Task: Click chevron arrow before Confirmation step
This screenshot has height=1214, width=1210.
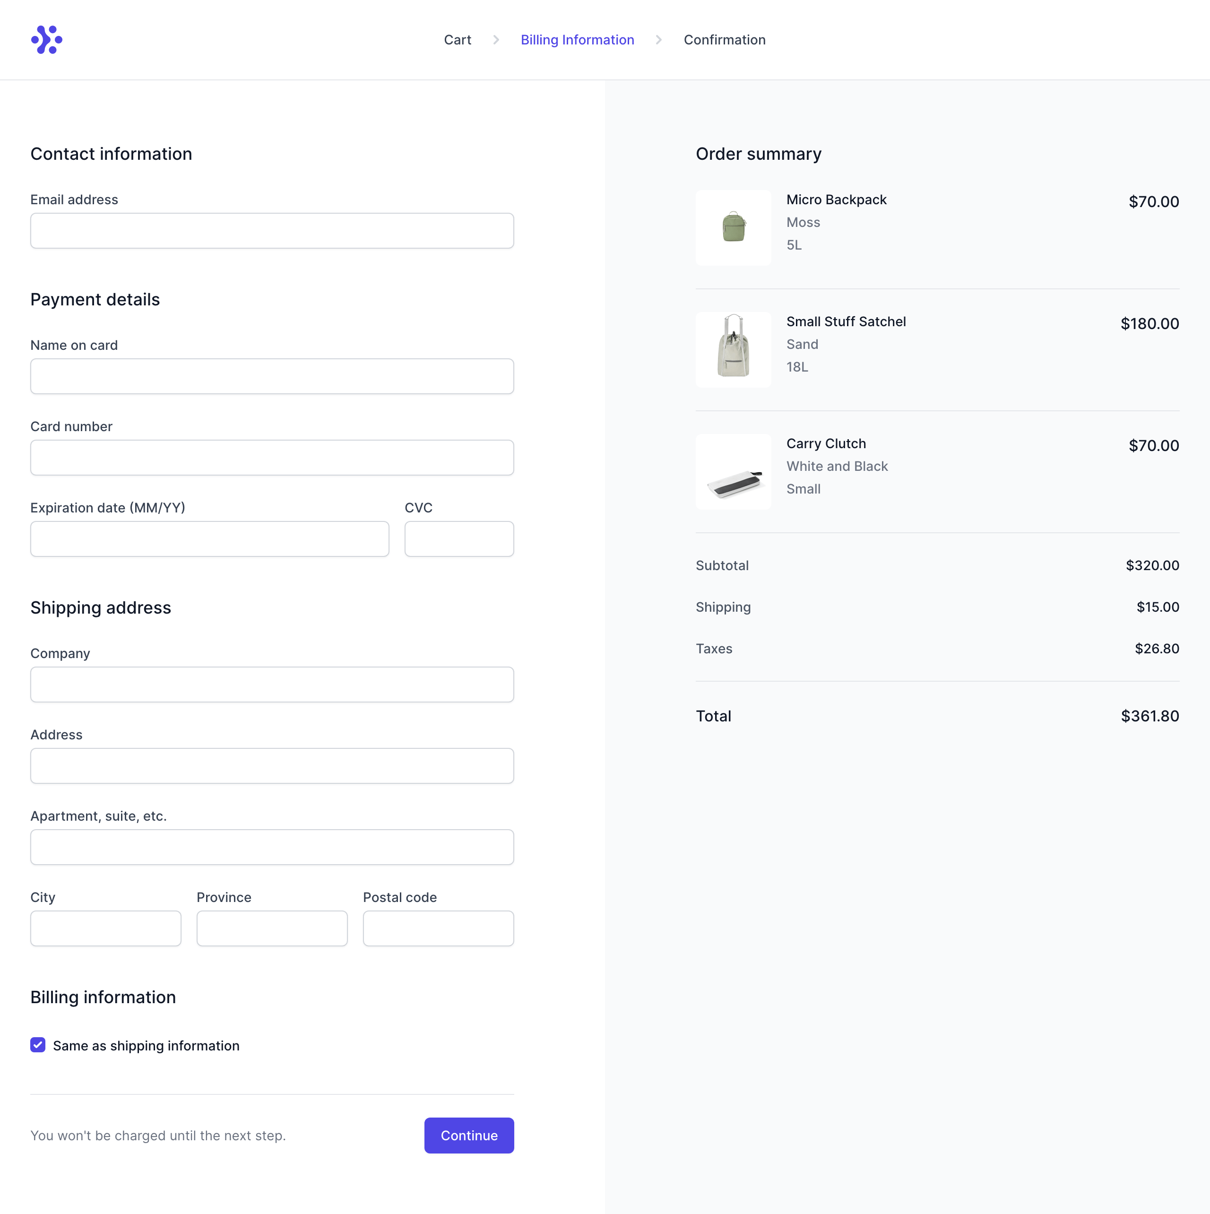Action: point(658,40)
